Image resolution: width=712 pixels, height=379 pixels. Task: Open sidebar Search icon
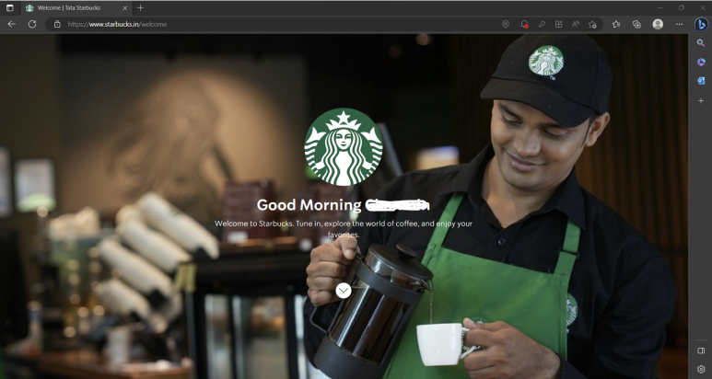[701, 43]
